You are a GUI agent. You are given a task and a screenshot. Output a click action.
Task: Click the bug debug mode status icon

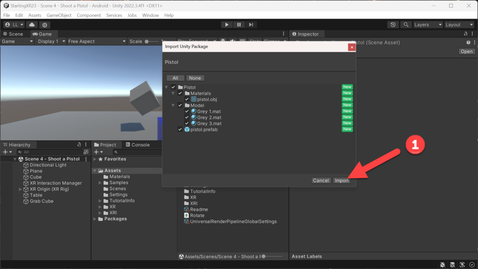point(443,265)
